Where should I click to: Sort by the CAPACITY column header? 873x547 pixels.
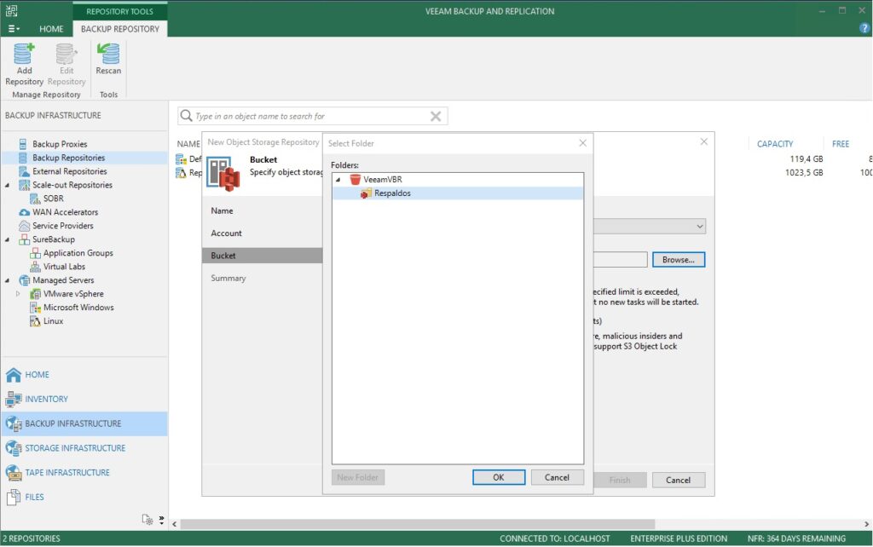tap(774, 144)
